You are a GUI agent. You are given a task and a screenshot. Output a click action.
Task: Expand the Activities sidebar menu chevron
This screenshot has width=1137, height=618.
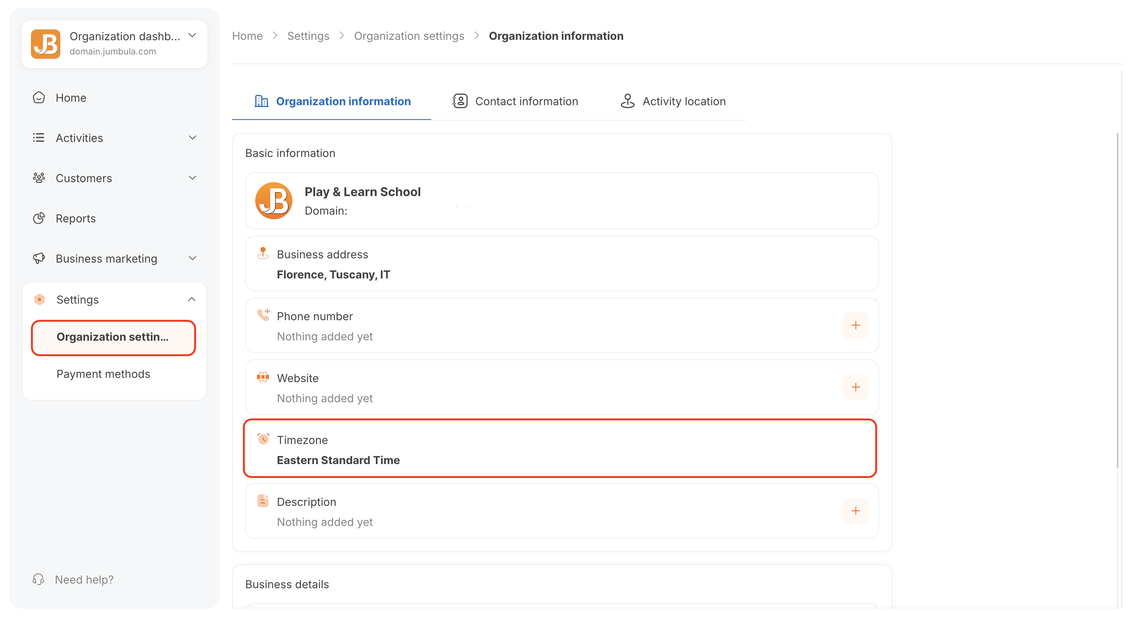pyautogui.click(x=193, y=138)
